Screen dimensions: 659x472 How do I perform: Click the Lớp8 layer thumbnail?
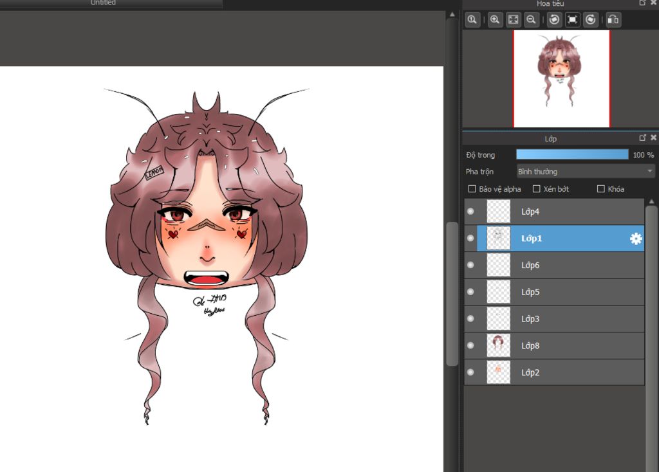pyautogui.click(x=499, y=345)
